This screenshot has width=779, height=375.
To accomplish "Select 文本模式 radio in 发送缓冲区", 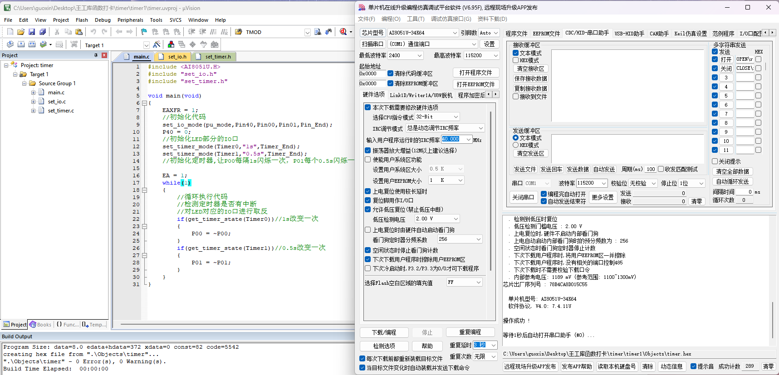I will (516, 138).
